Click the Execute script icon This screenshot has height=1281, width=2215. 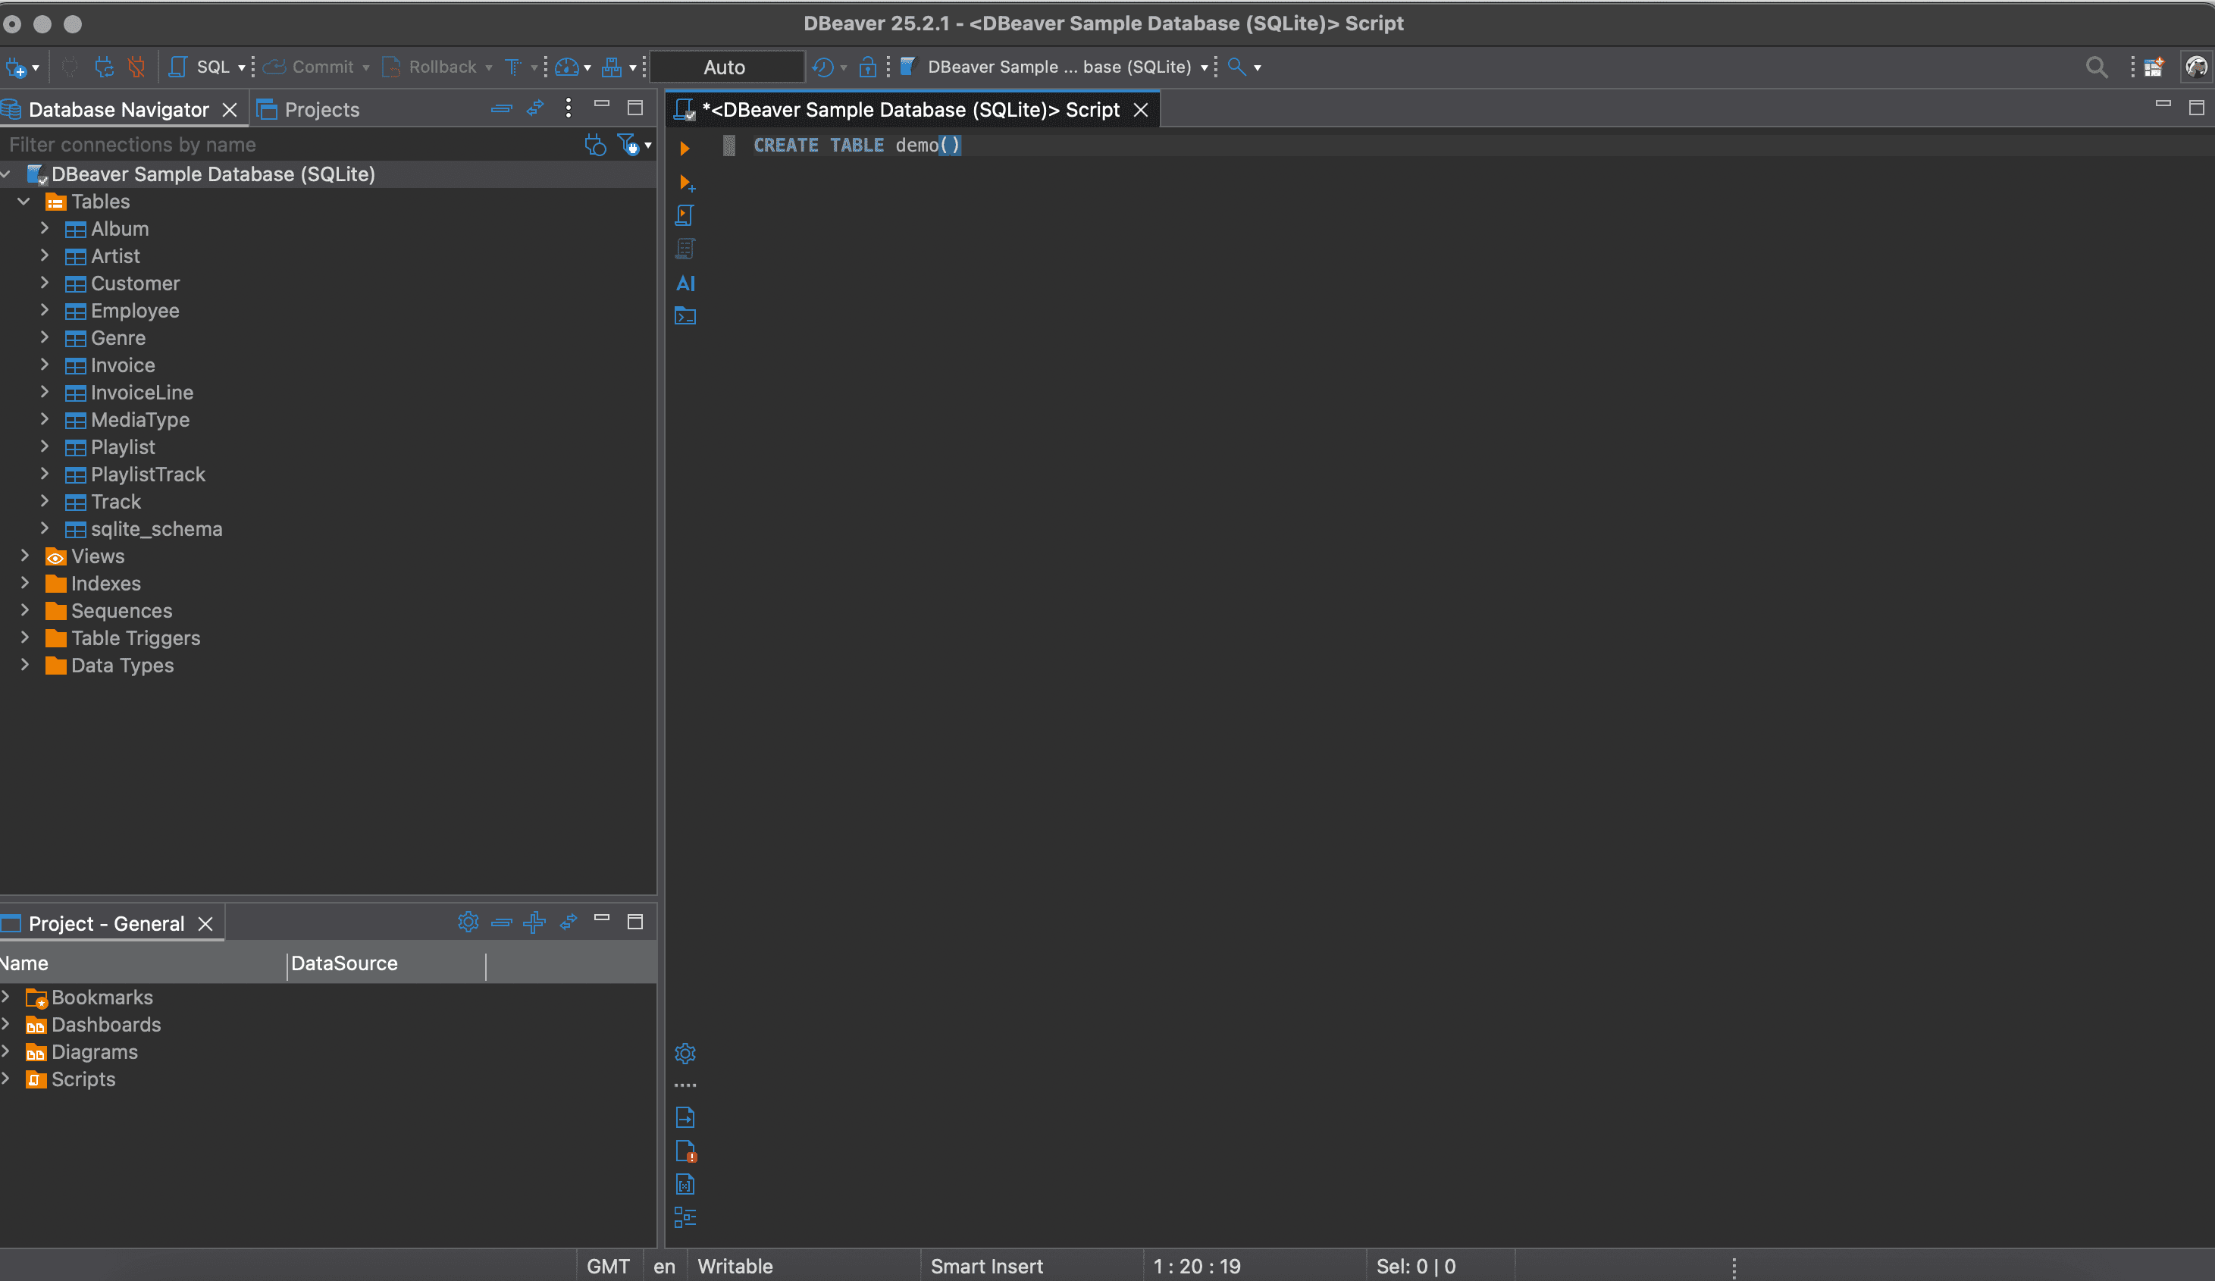click(685, 215)
